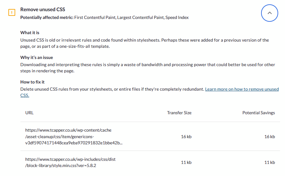
Task: Click the URL column header
Action: tap(29, 113)
